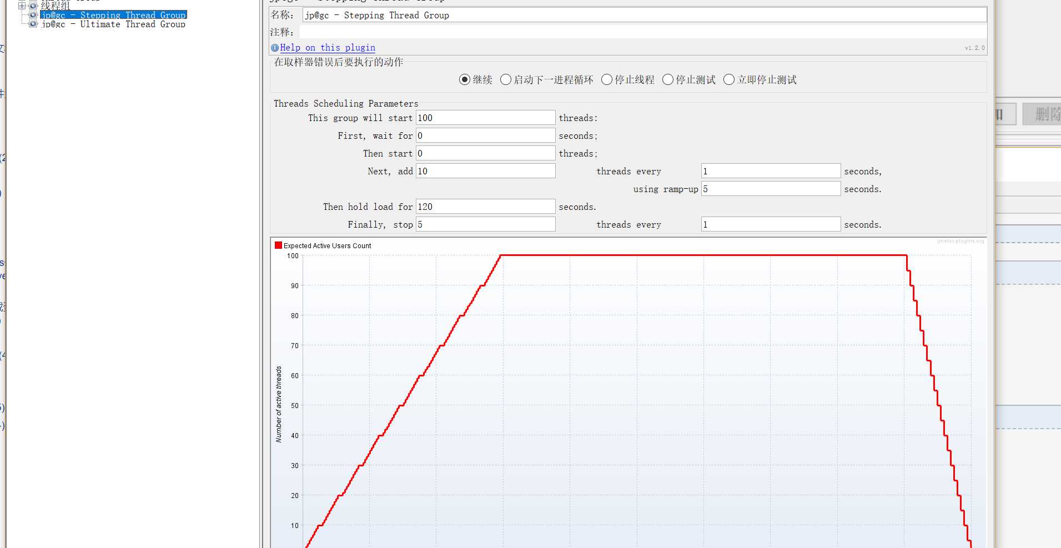
Task: Click the 'Then hold load for' field
Action: pos(486,207)
